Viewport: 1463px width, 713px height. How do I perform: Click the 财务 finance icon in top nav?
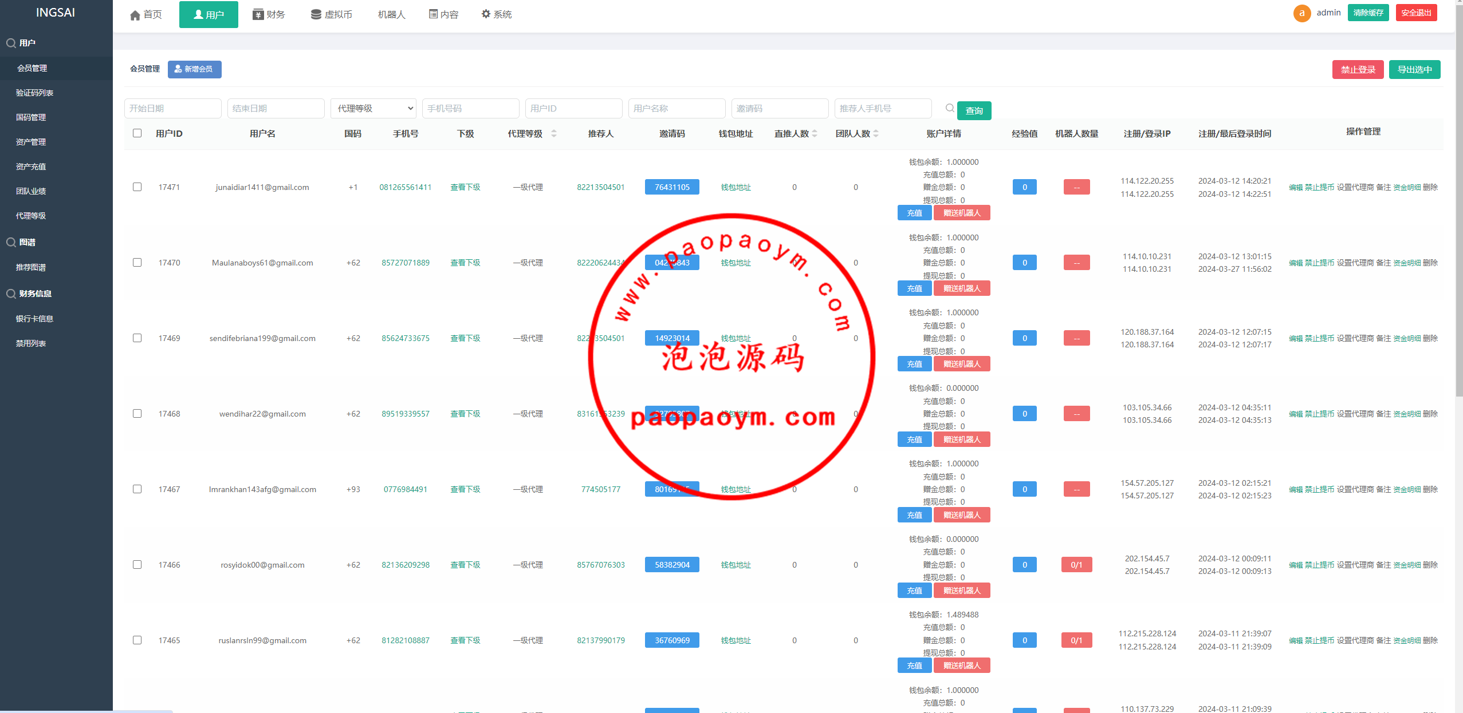point(258,14)
